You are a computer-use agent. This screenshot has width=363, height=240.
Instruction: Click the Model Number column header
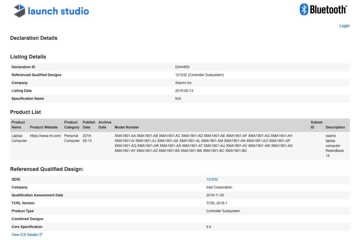coord(127,127)
